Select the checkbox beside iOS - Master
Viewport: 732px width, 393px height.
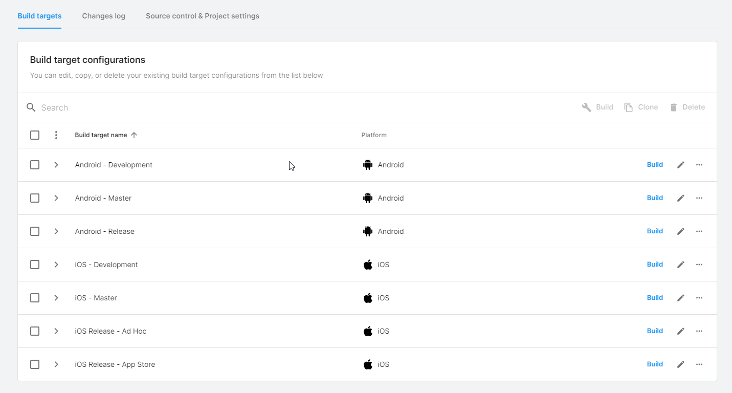35,297
